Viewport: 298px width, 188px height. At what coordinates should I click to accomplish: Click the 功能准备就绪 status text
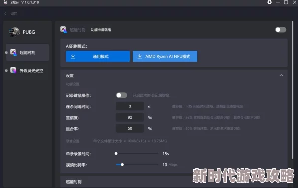pos(101,30)
